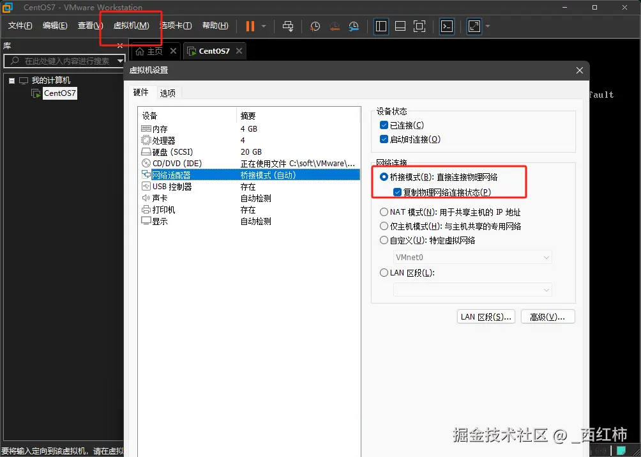Select the 自定义(U) radio button

[384, 240]
